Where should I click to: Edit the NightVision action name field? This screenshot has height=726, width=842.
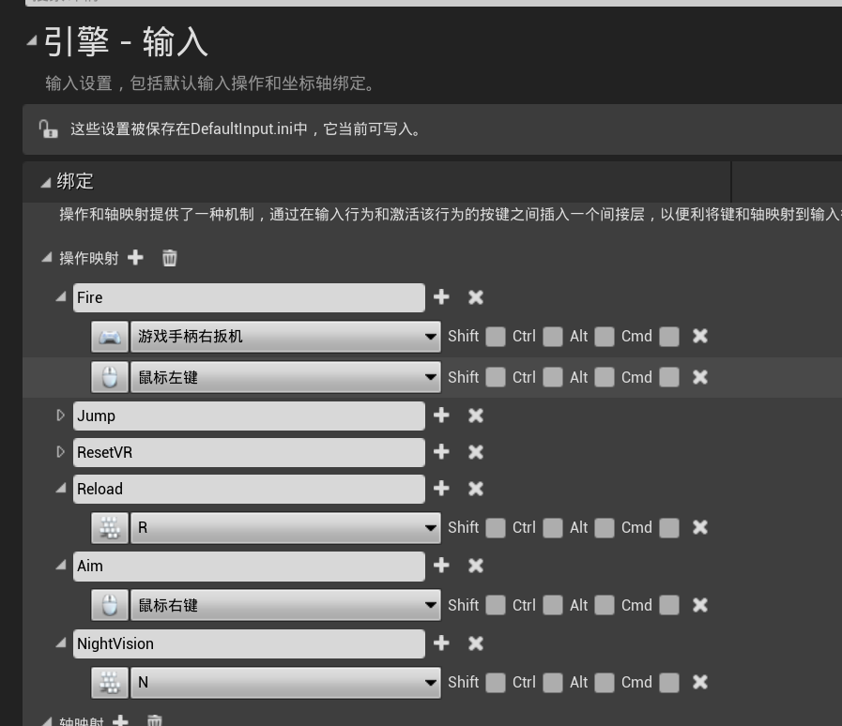(249, 643)
